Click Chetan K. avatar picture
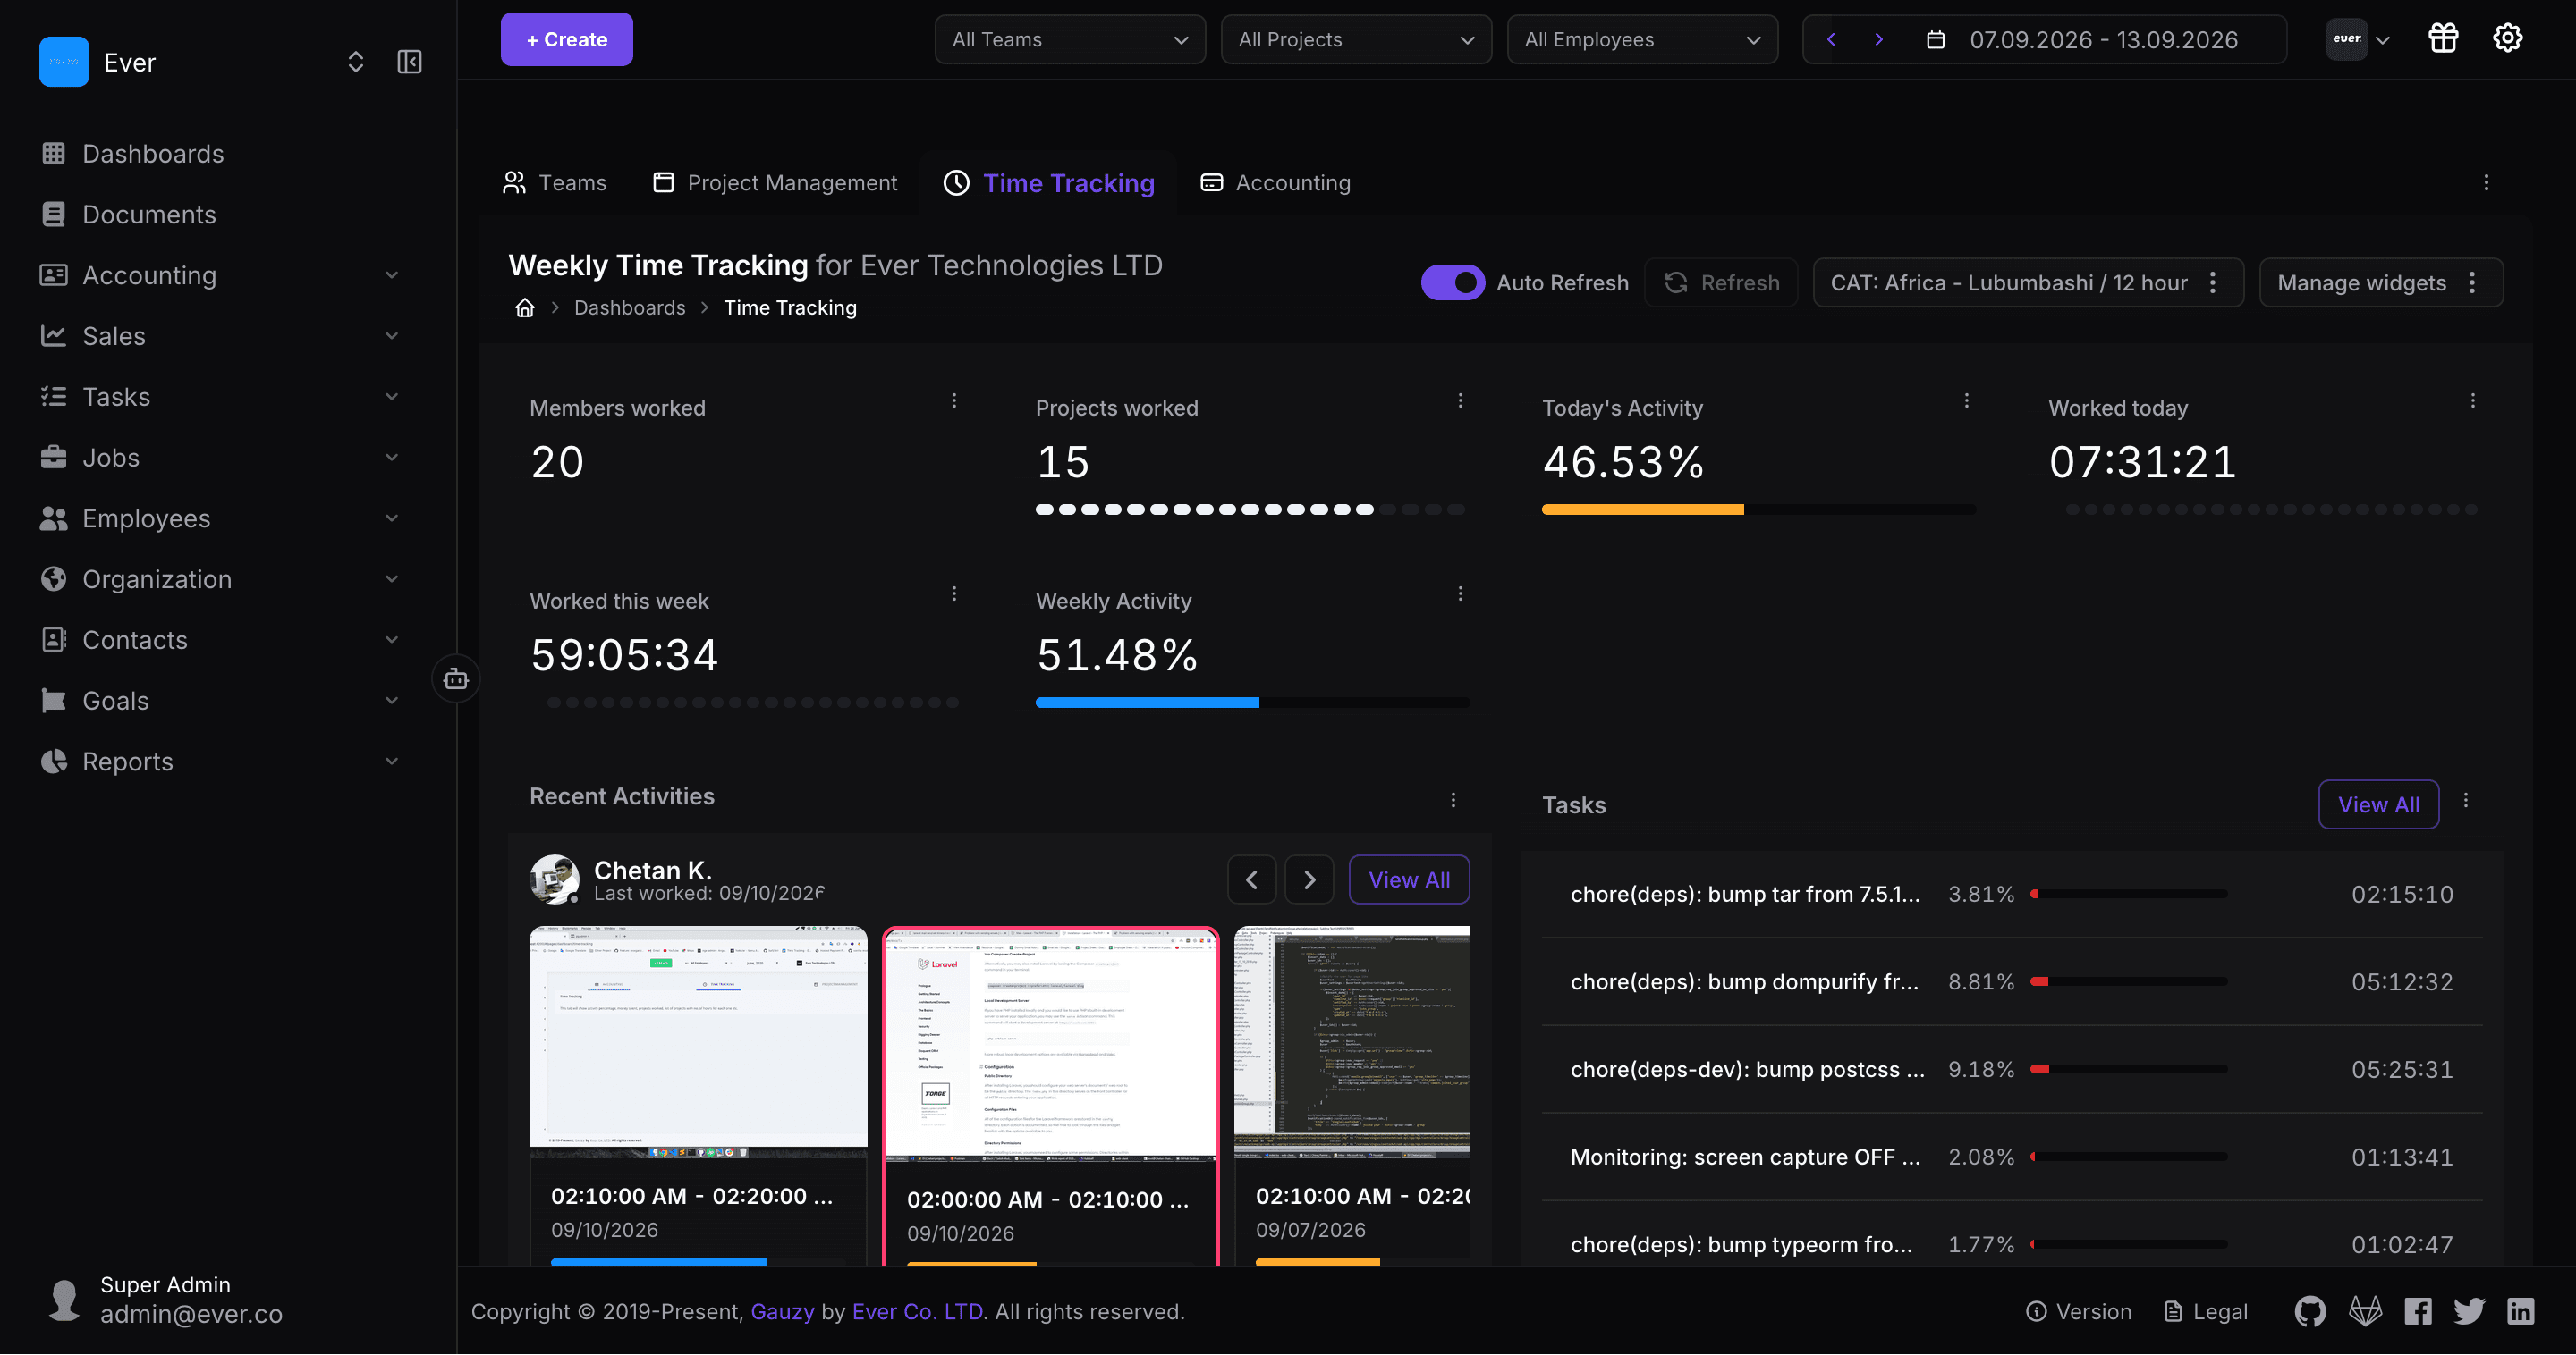The width and height of the screenshot is (2576, 1355). pos(554,879)
